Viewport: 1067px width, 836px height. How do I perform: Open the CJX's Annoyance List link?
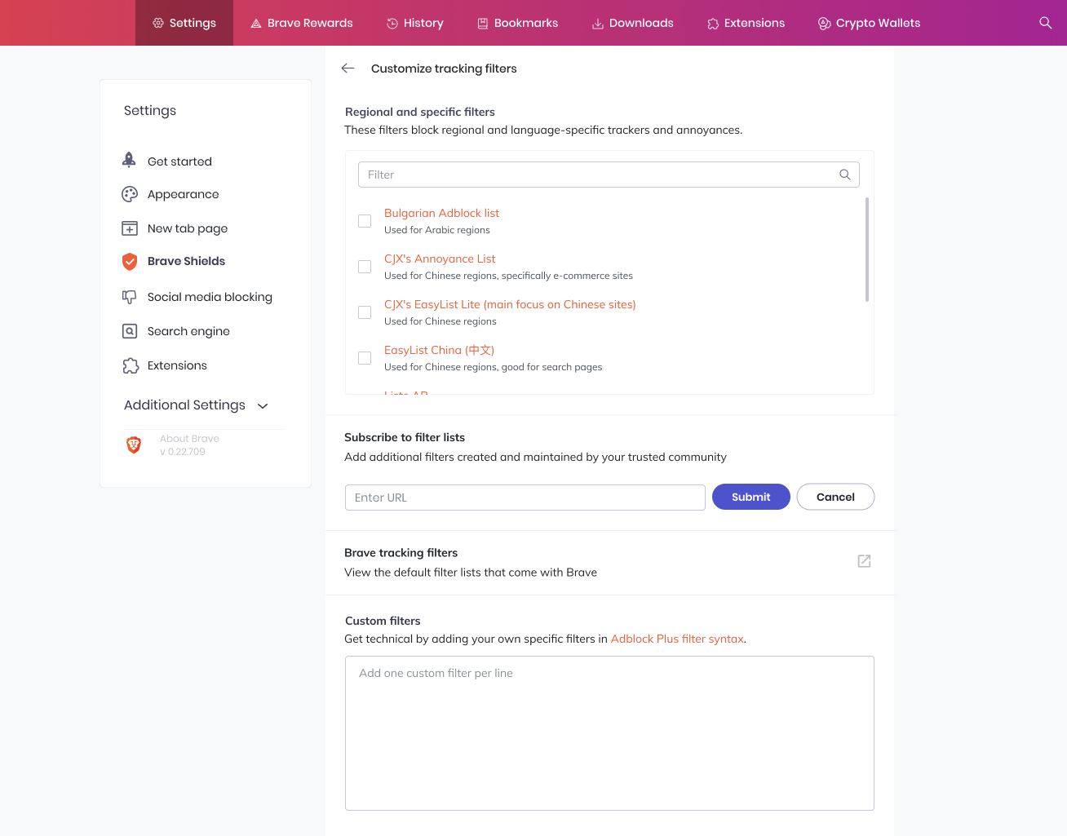pyautogui.click(x=440, y=259)
